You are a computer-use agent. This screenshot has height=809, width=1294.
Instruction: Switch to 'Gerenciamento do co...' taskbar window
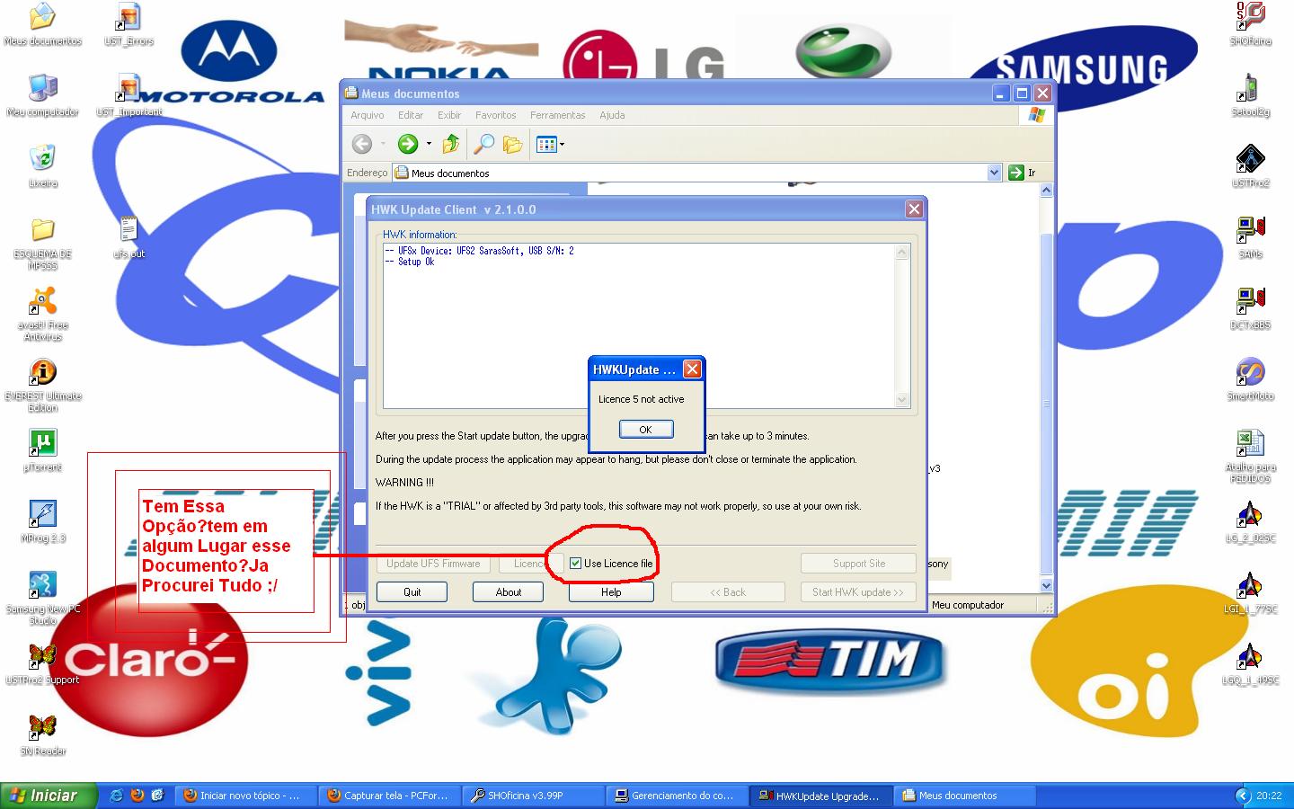(x=678, y=796)
